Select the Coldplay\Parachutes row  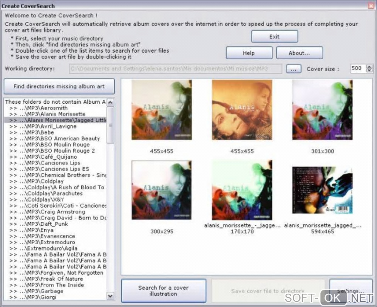55,193
